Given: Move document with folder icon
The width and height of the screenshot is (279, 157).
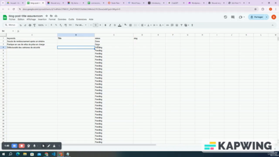Looking at the screenshot, I should 51,16.
